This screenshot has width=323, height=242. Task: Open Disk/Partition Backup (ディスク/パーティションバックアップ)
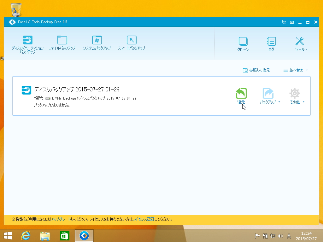point(28,44)
